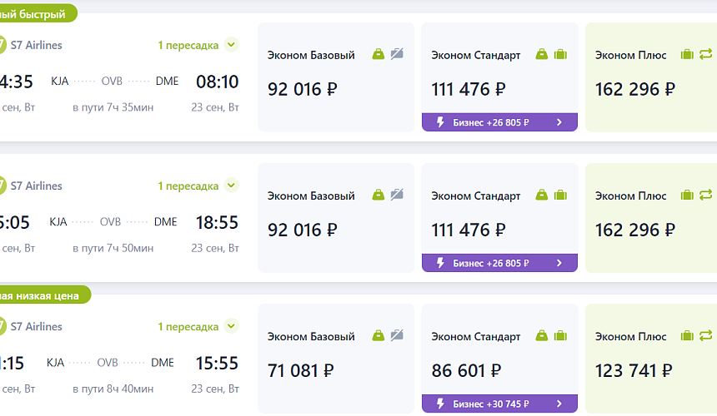This screenshot has height=416, width=717.
Task: Click crossed-out baggage icon on 92 016 ₽ first fare
Action: 397,55
